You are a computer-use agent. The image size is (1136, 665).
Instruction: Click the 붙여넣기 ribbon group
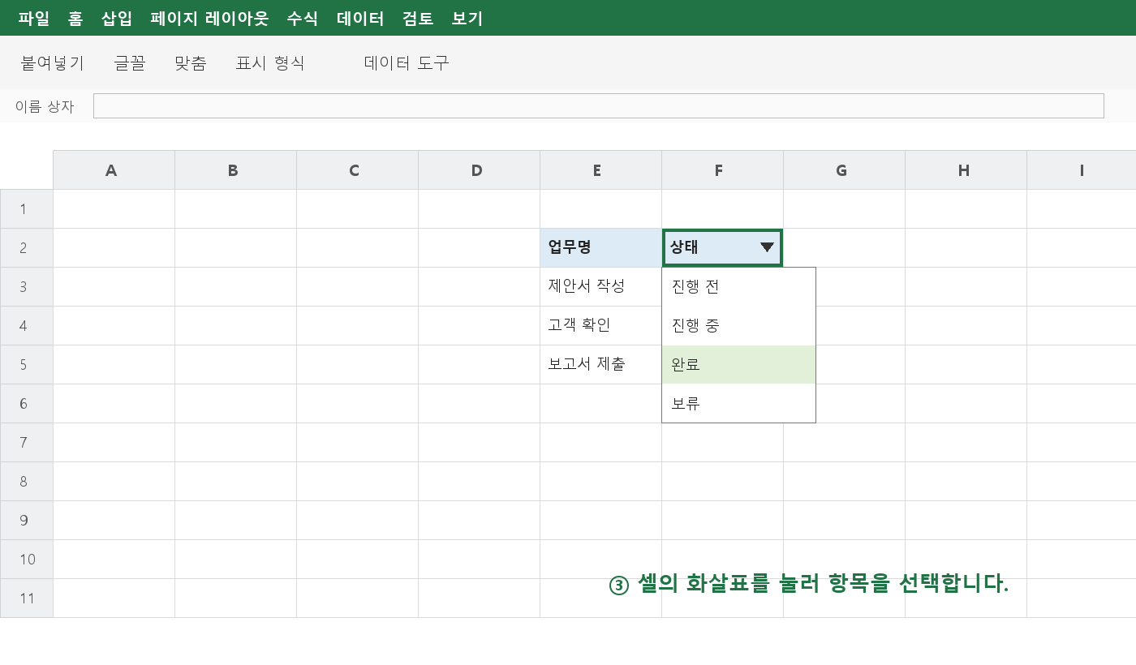coord(53,63)
